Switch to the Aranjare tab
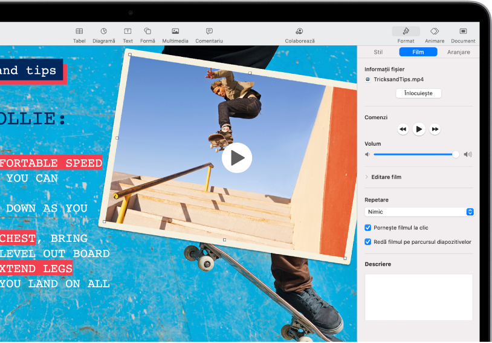Image resolution: width=492 pixels, height=343 pixels. pos(458,53)
